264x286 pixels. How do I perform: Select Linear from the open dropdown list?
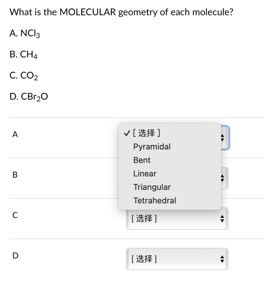[145, 173]
